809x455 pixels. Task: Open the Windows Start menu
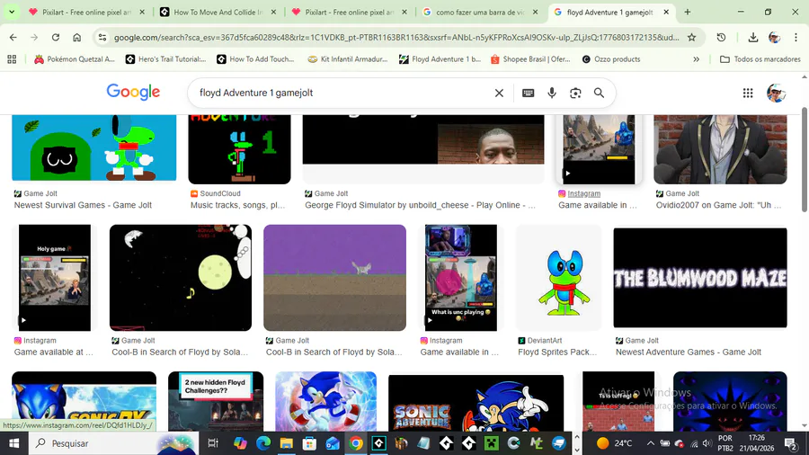point(13,443)
